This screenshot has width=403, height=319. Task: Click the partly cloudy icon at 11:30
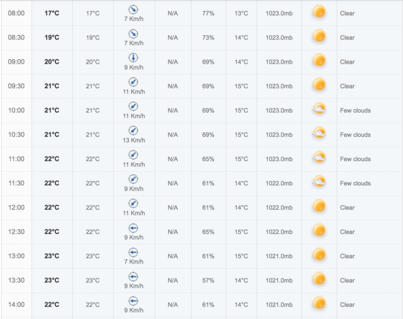(x=319, y=182)
